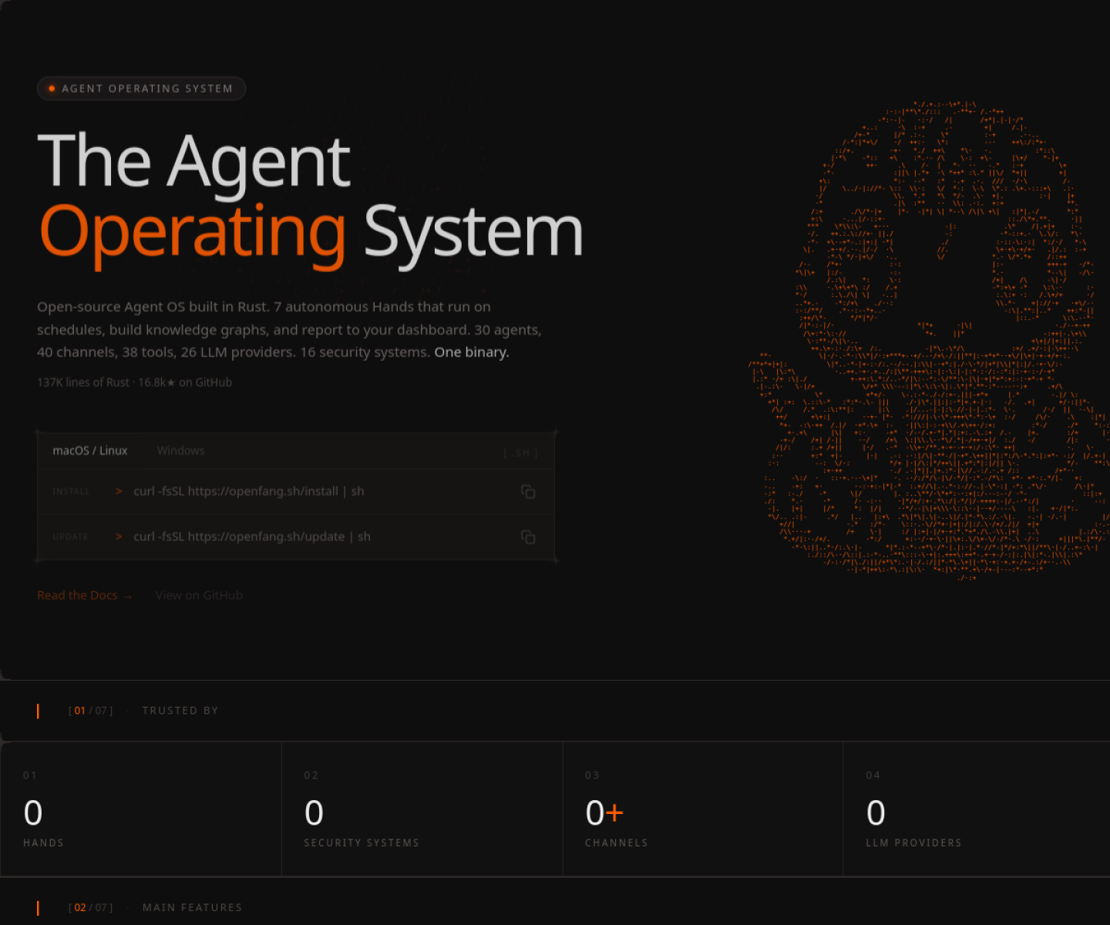Click the TRUSTED BY section heading
The height and width of the screenshot is (925, 1110).
click(x=180, y=711)
